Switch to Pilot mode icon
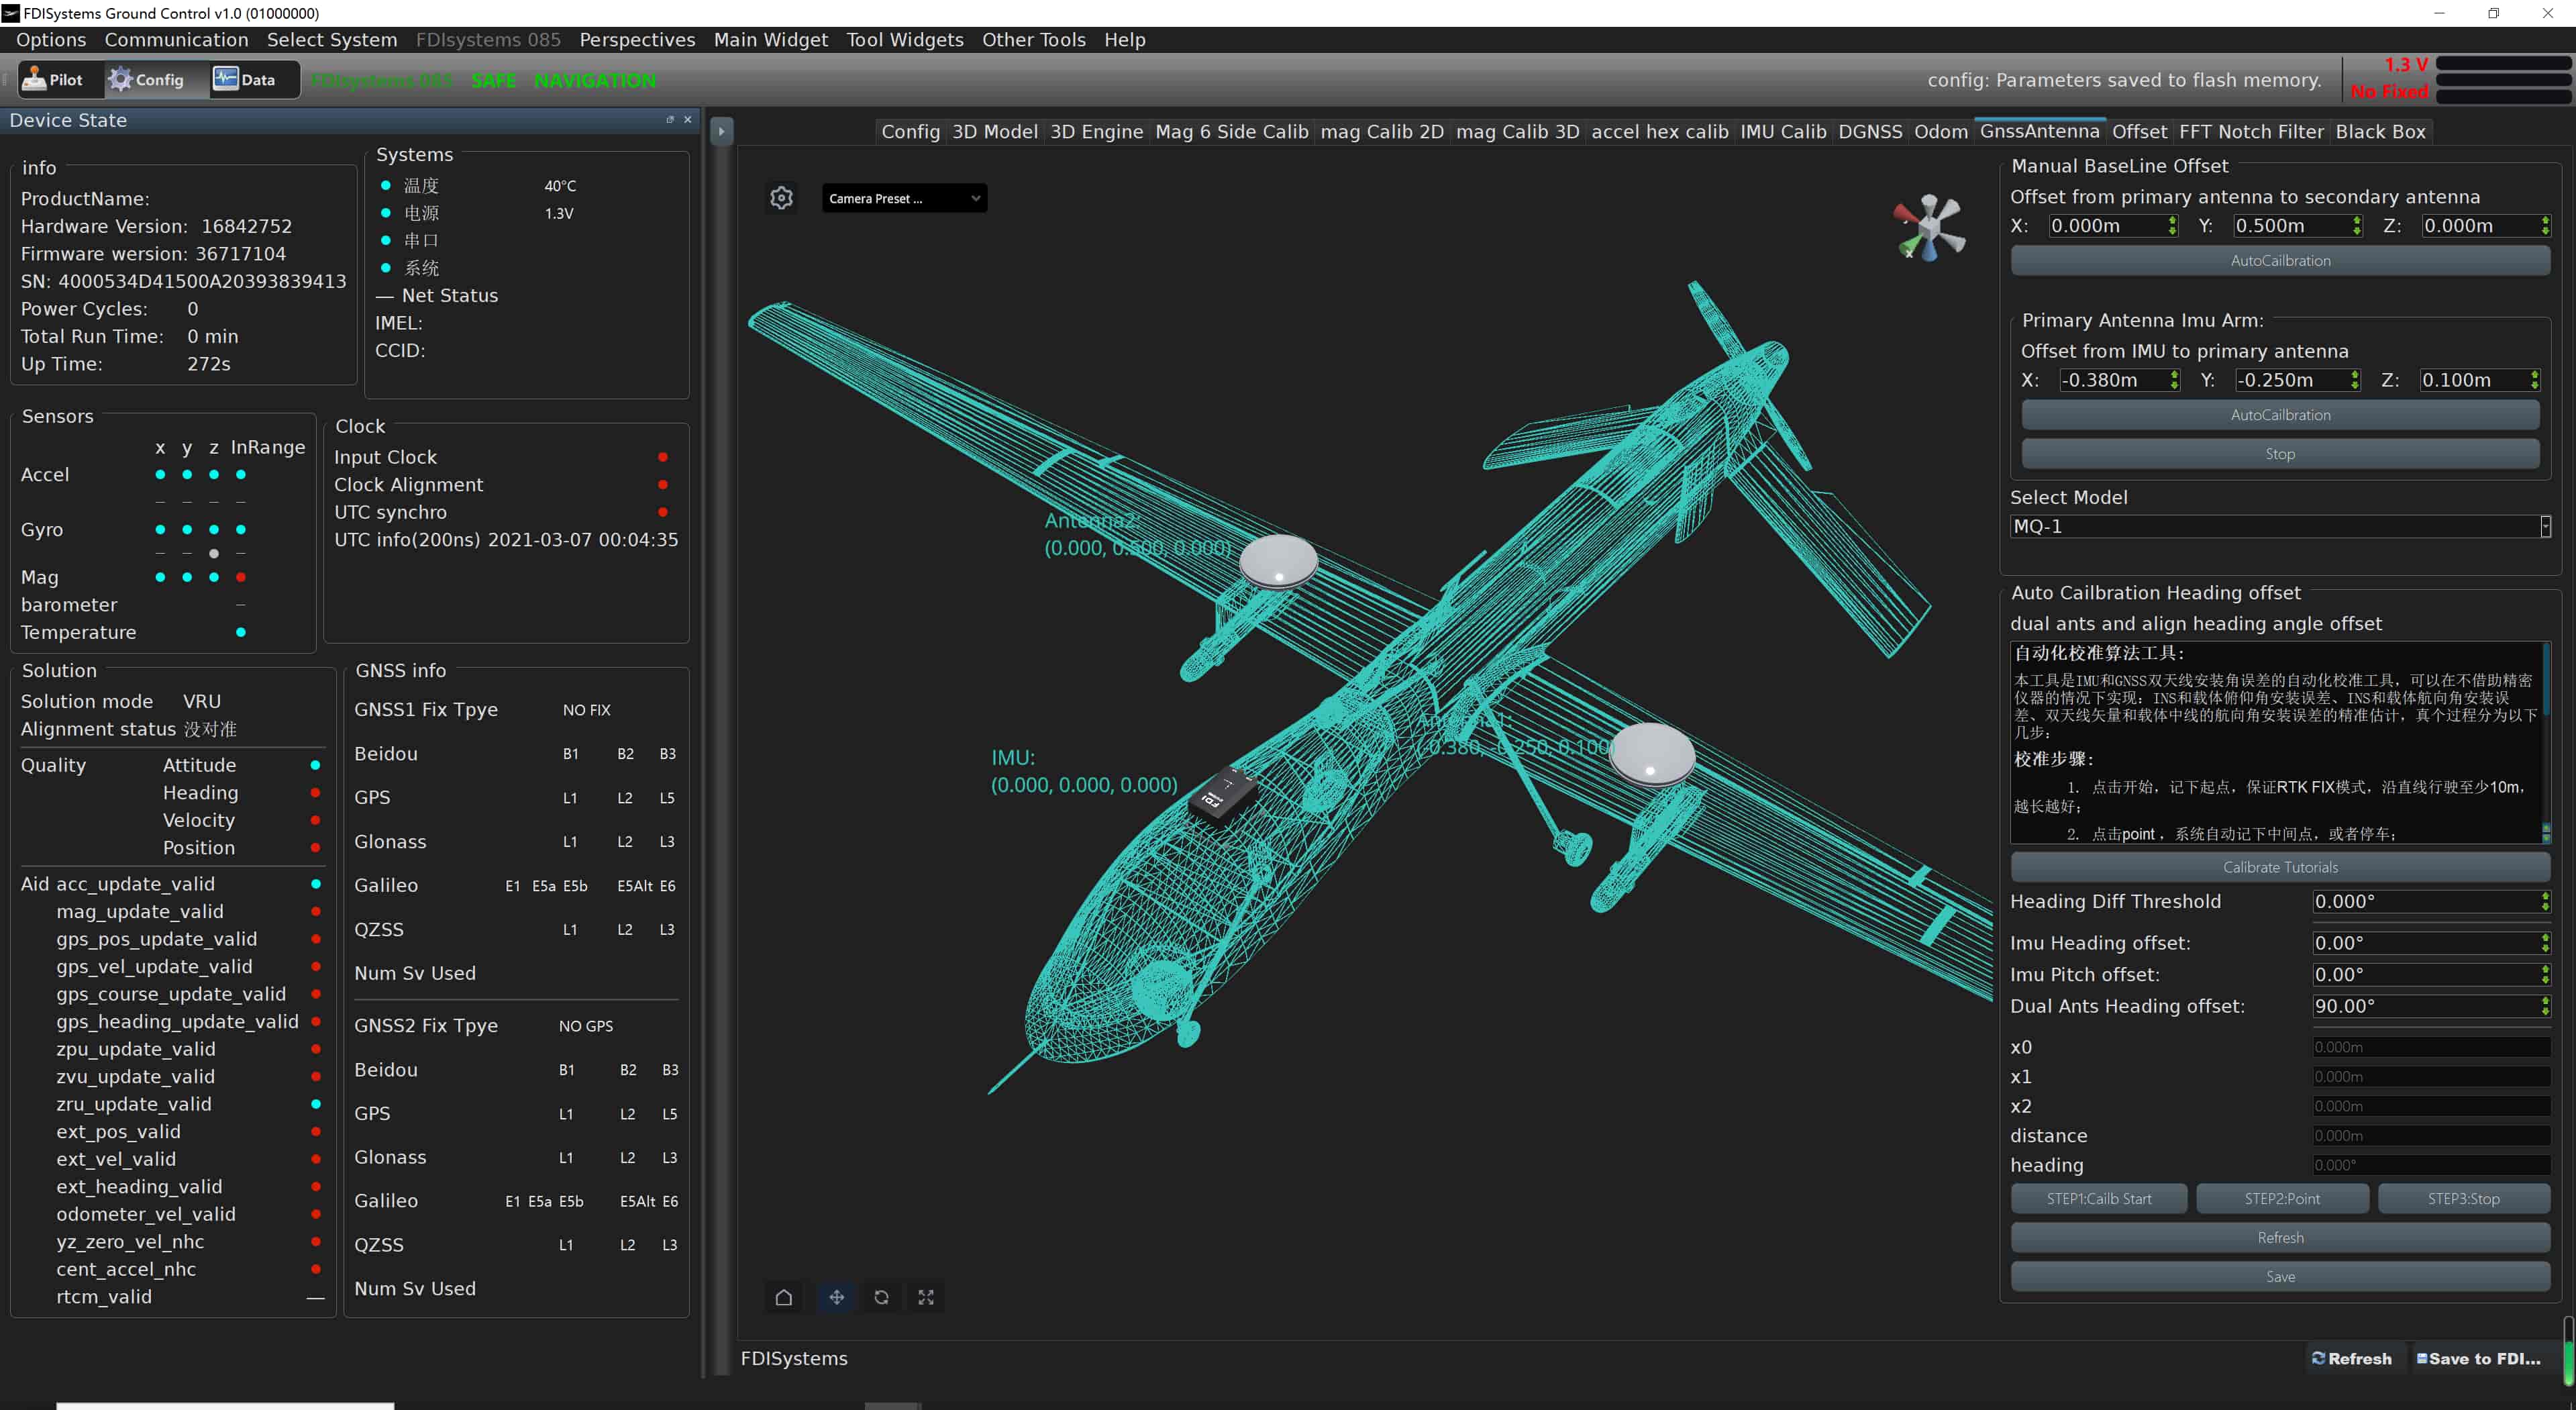 pyautogui.click(x=52, y=80)
